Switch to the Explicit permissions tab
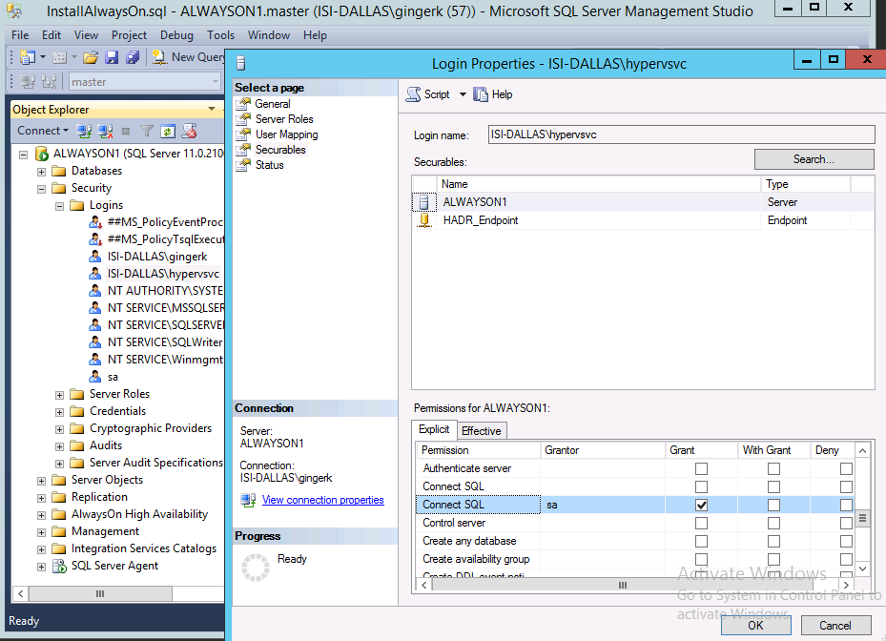The image size is (886, 641). pyautogui.click(x=434, y=429)
